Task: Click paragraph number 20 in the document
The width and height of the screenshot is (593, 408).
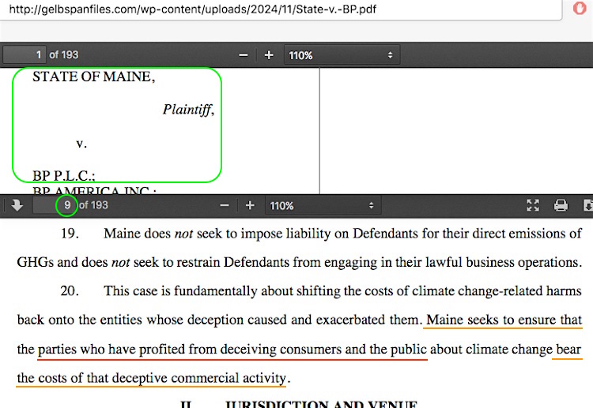Action: [70, 291]
